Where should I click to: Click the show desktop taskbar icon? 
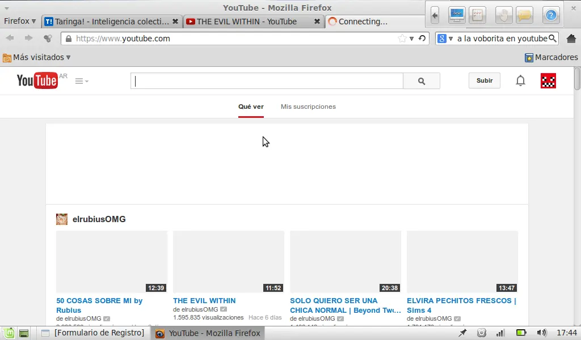(x=24, y=333)
